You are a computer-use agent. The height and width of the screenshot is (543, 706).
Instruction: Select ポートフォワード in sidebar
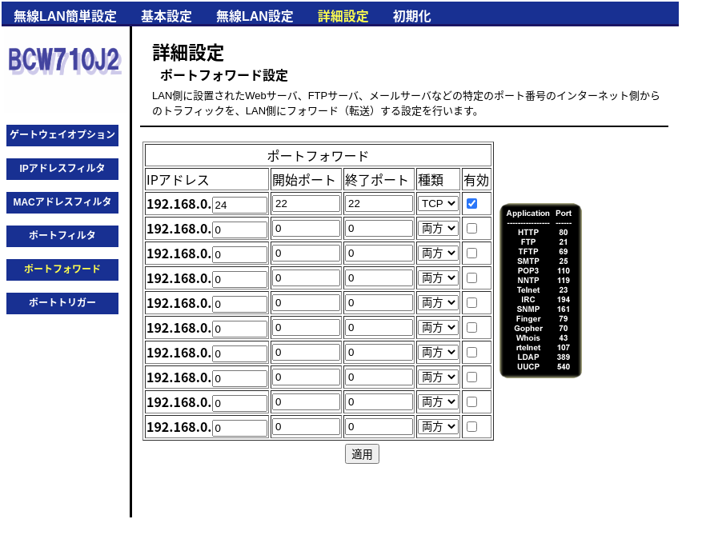[62, 270]
